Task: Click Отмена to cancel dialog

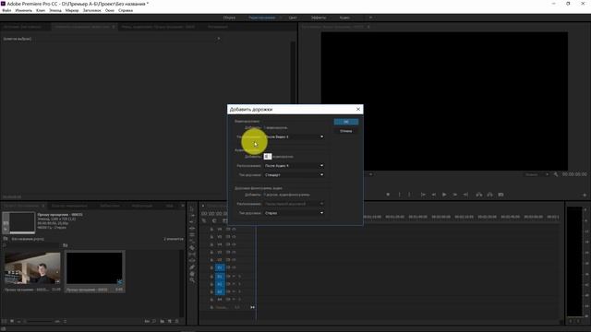Action: (346, 131)
